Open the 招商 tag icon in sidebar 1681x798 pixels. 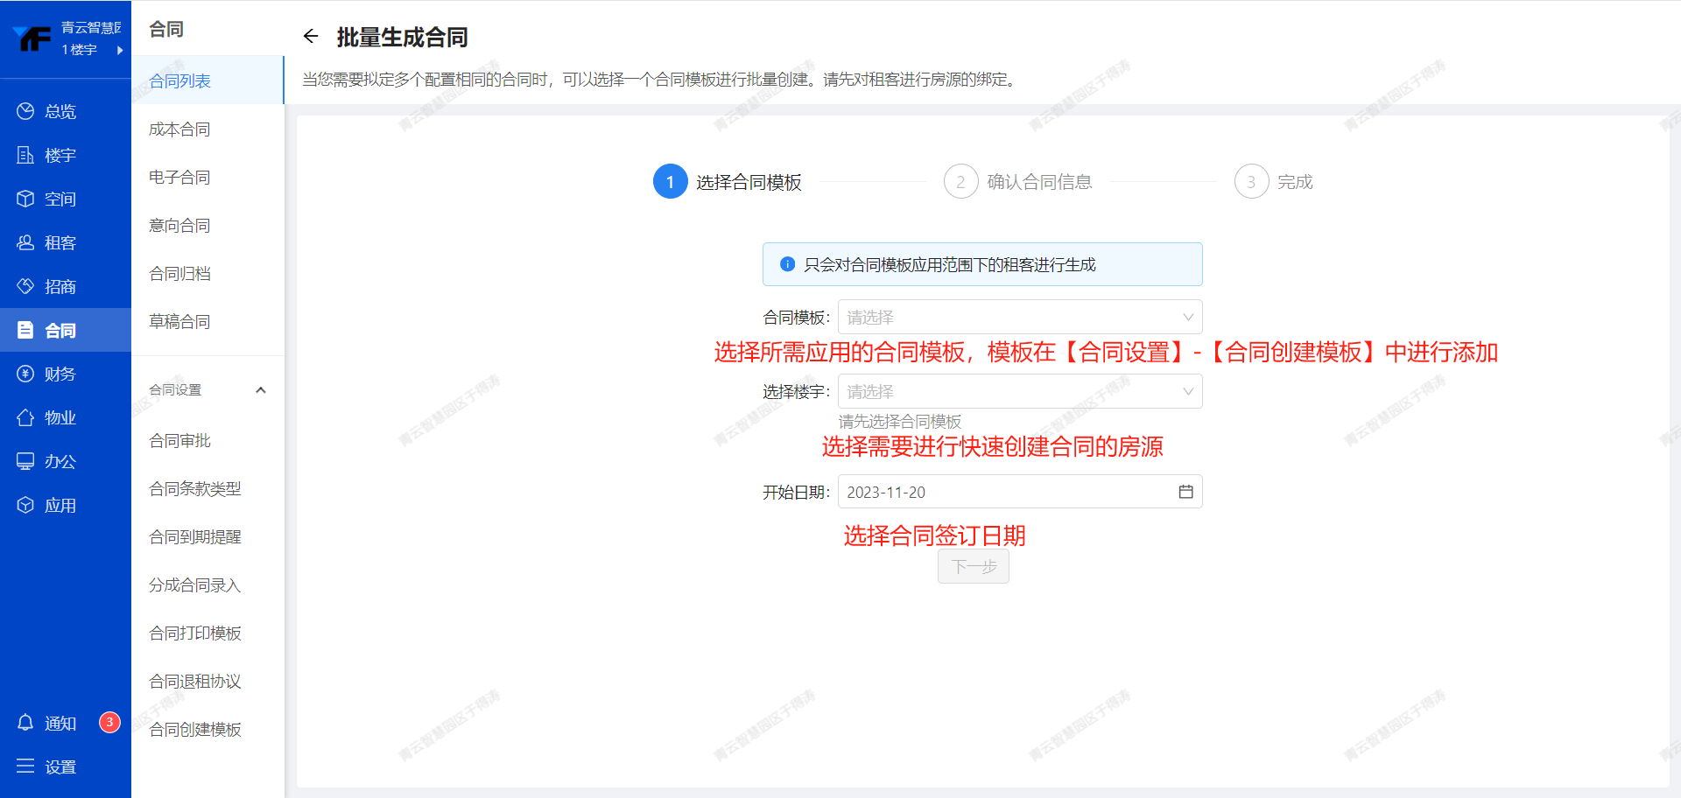click(25, 286)
